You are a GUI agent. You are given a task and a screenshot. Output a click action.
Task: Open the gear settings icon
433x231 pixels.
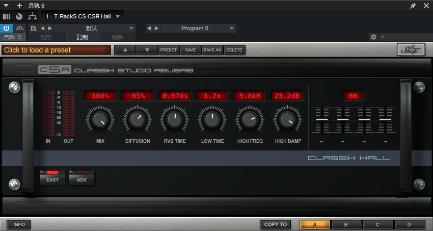(373, 37)
